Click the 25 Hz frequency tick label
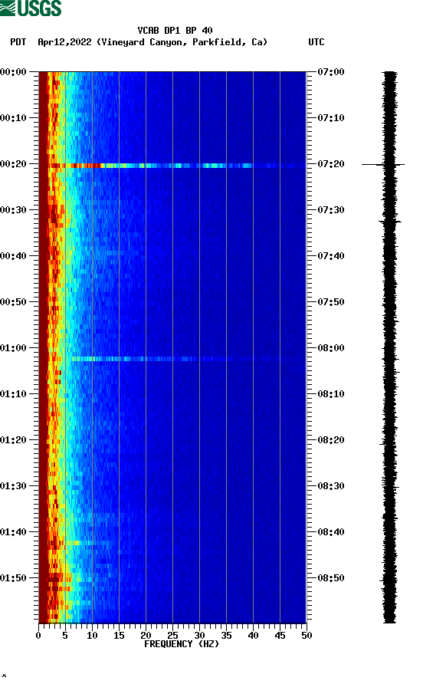This screenshot has width=423, height=684. click(x=172, y=636)
